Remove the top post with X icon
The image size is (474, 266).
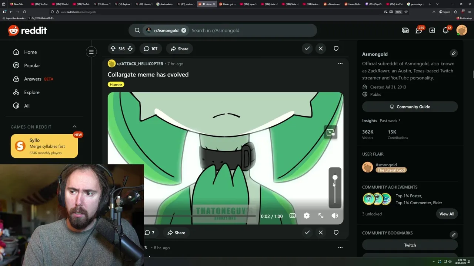(x=321, y=48)
